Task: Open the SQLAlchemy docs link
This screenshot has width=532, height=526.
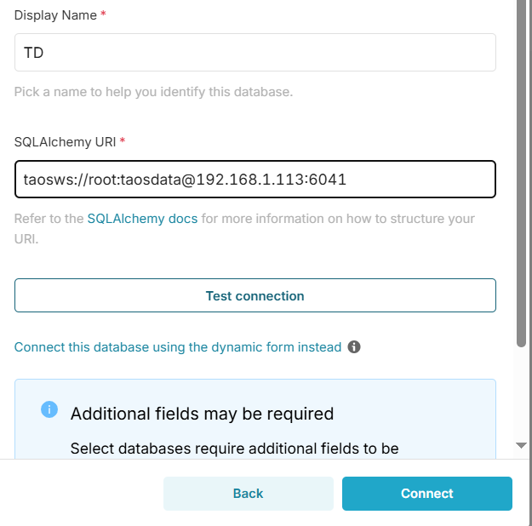Action: pos(142,219)
